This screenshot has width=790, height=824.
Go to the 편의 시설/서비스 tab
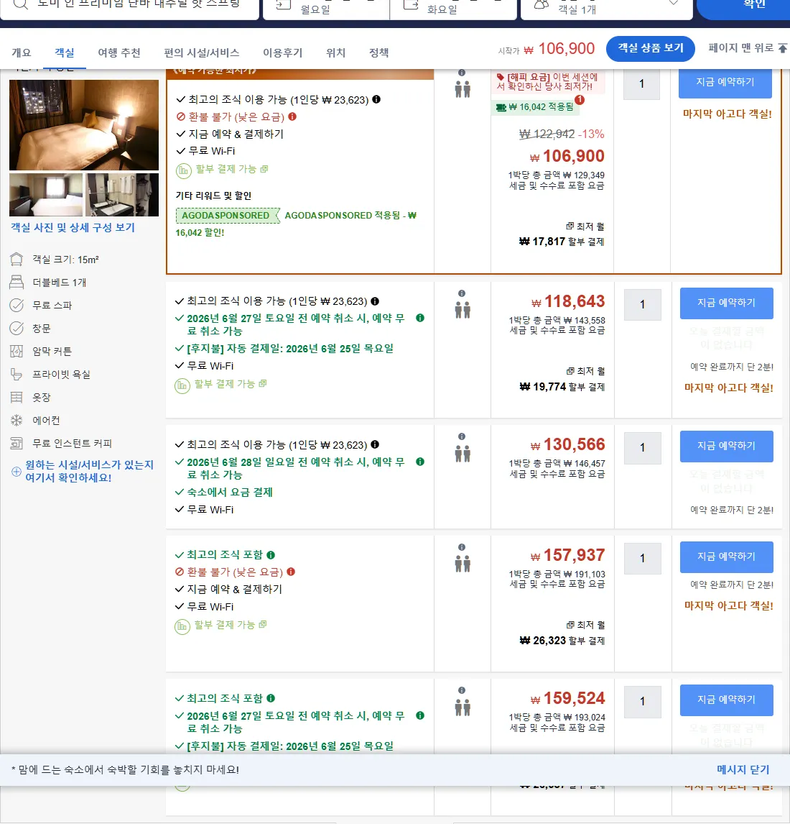click(202, 52)
